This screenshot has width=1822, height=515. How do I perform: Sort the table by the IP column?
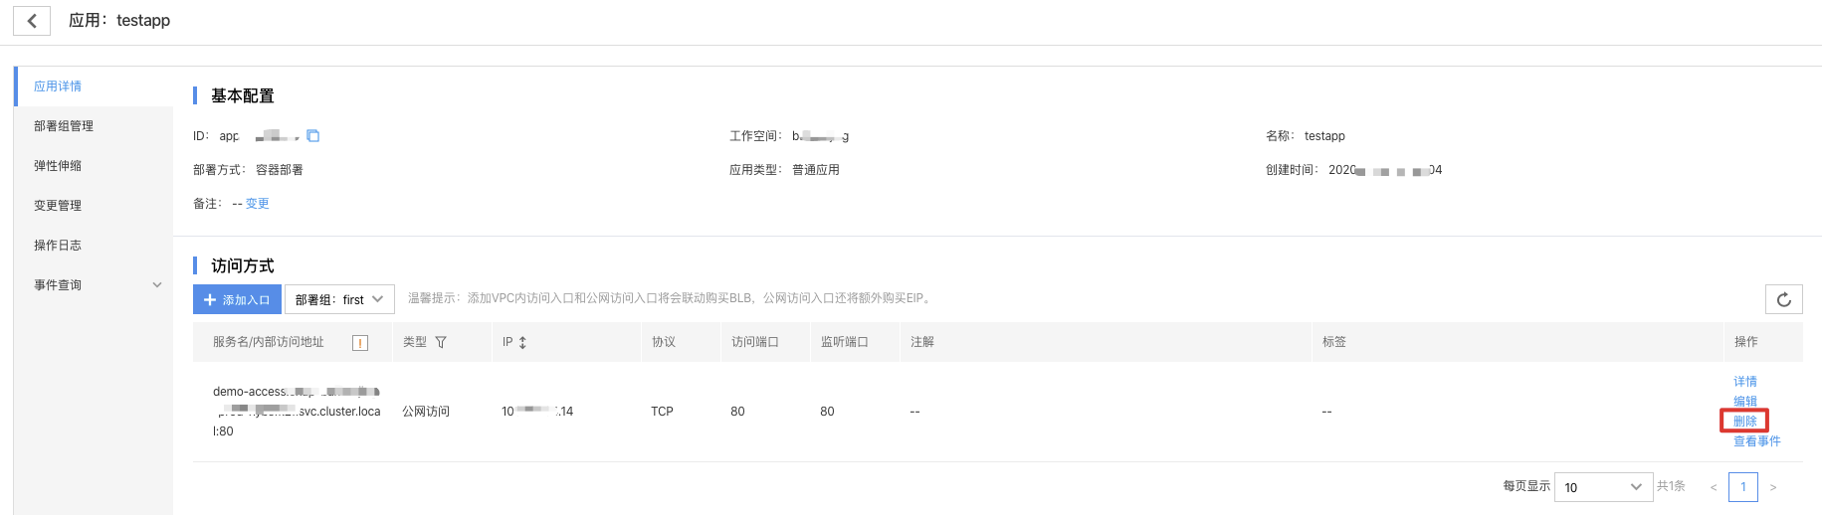tap(522, 342)
